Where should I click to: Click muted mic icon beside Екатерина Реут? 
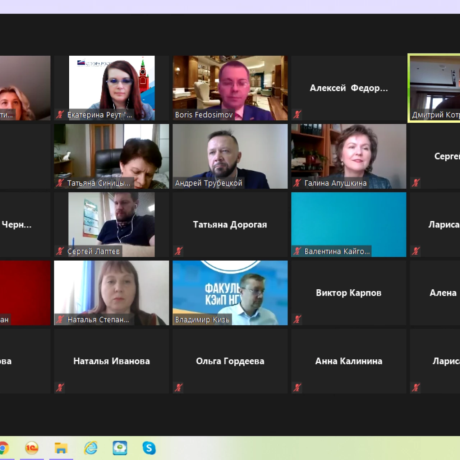[x=60, y=115]
